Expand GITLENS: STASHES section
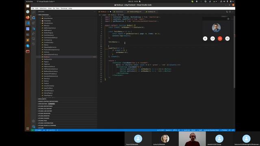 pyautogui.click(x=67, y=118)
